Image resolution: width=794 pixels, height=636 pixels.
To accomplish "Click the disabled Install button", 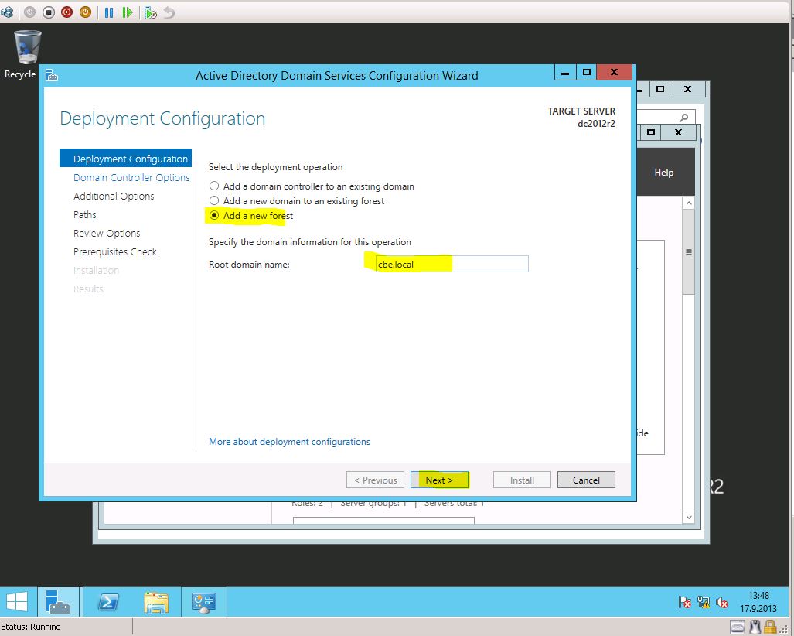I will pyautogui.click(x=522, y=480).
